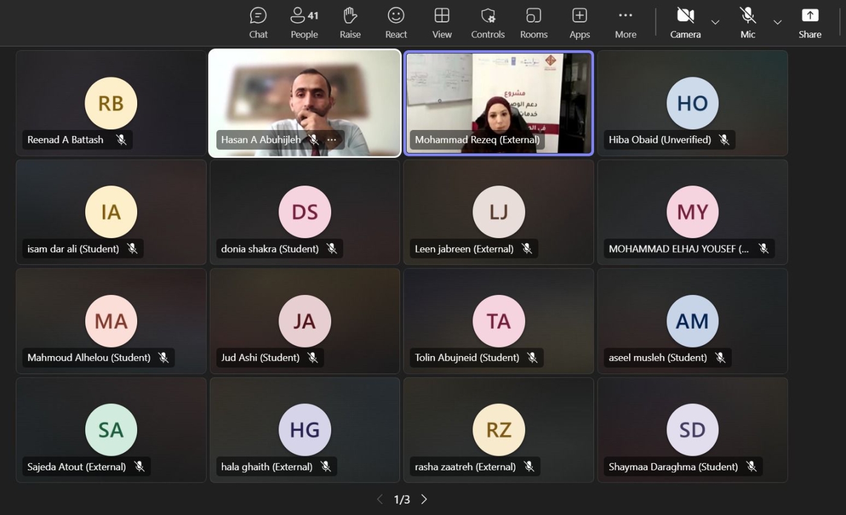Click Reenad A Battash's RB avatar
Image resolution: width=846 pixels, height=515 pixels.
pos(111,103)
